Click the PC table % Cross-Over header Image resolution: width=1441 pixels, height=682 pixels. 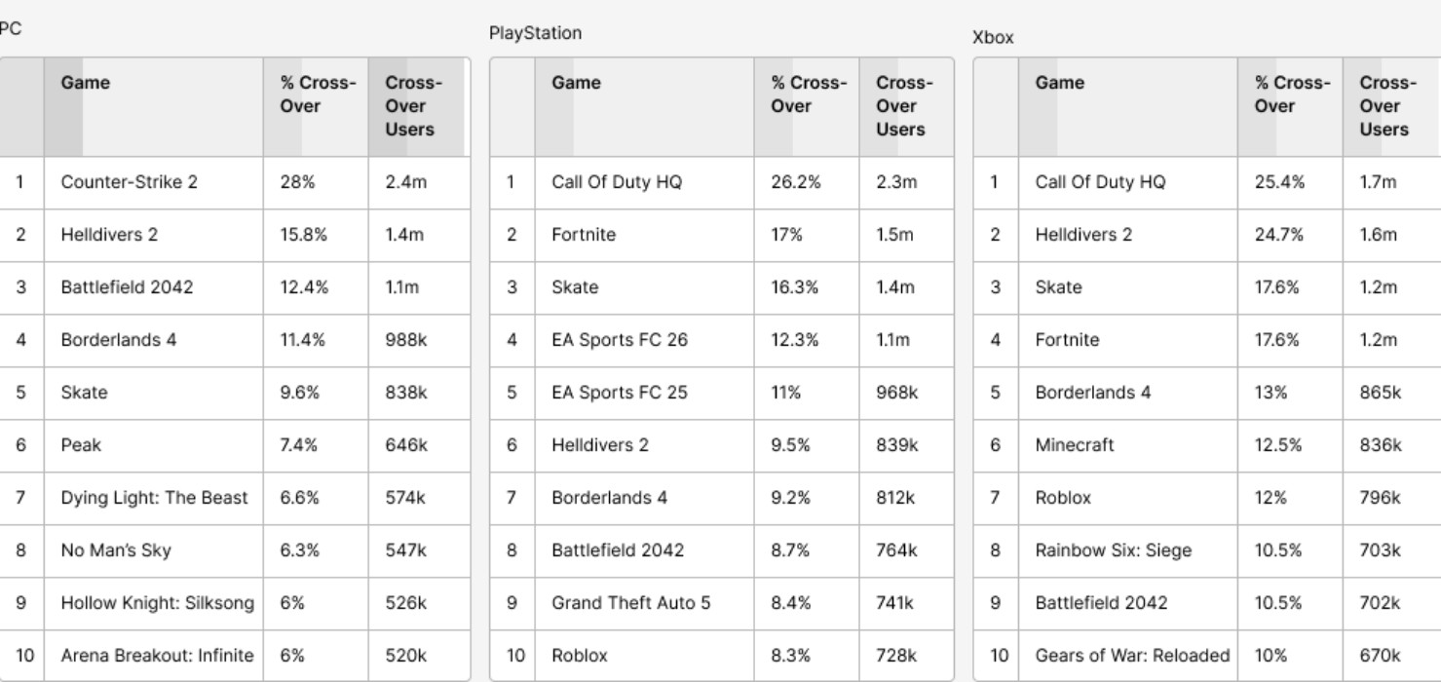(x=316, y=106)
